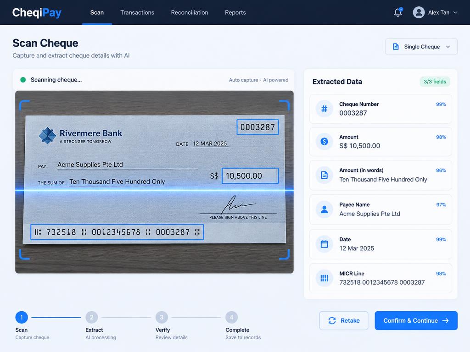Click Auto capture · AI powered label
Viewport: 470px width, 352px height.
(x=258, y=80)
